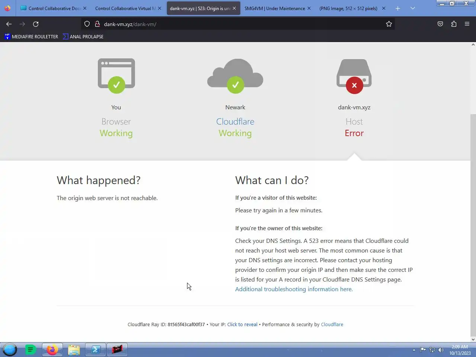Click the taskbar clock showing 2:09 AM
This screenshot has height=357, width=476.
click(x=460, y=350)
